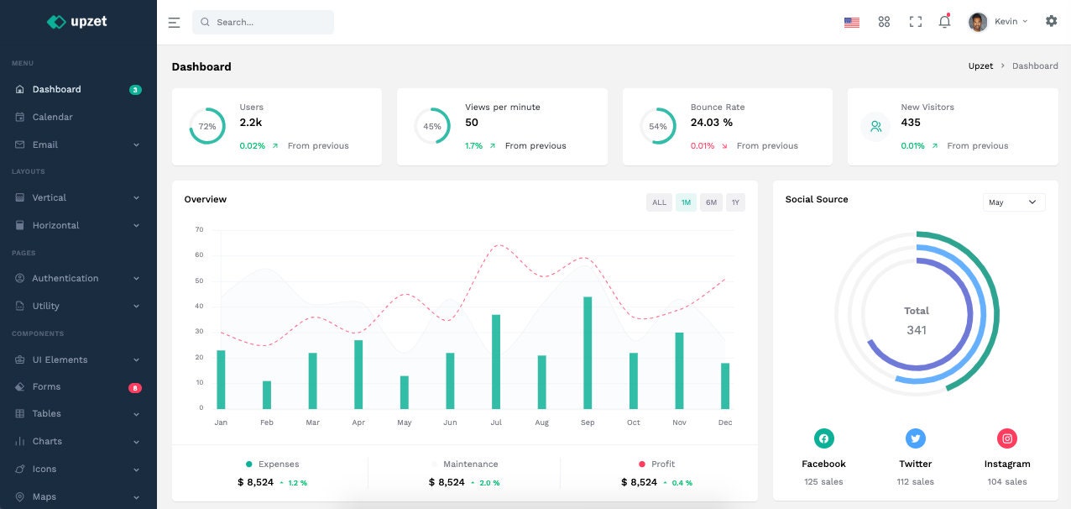Open the apps grid icon in the header
This screenshot has height=509, width=1071.
(883, 21)
